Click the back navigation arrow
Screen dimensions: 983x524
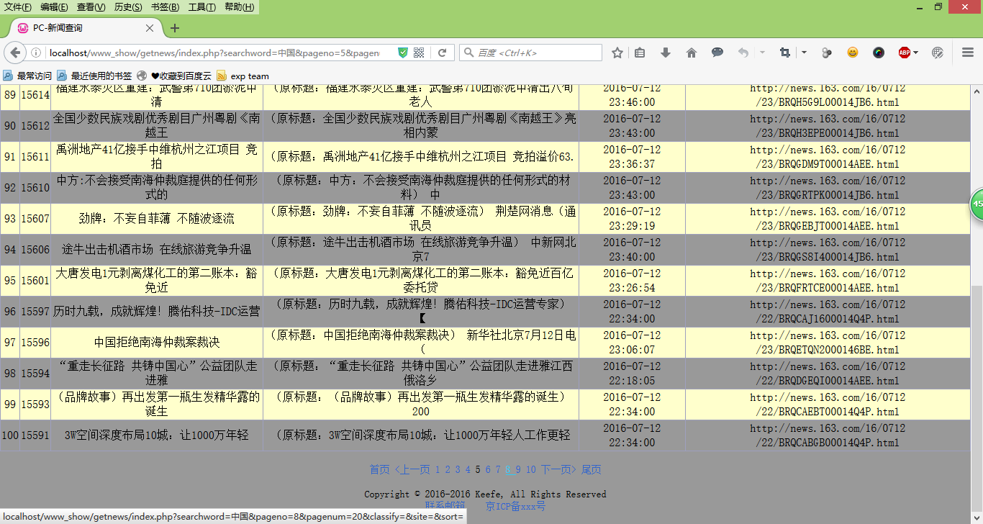coord(15,53)
